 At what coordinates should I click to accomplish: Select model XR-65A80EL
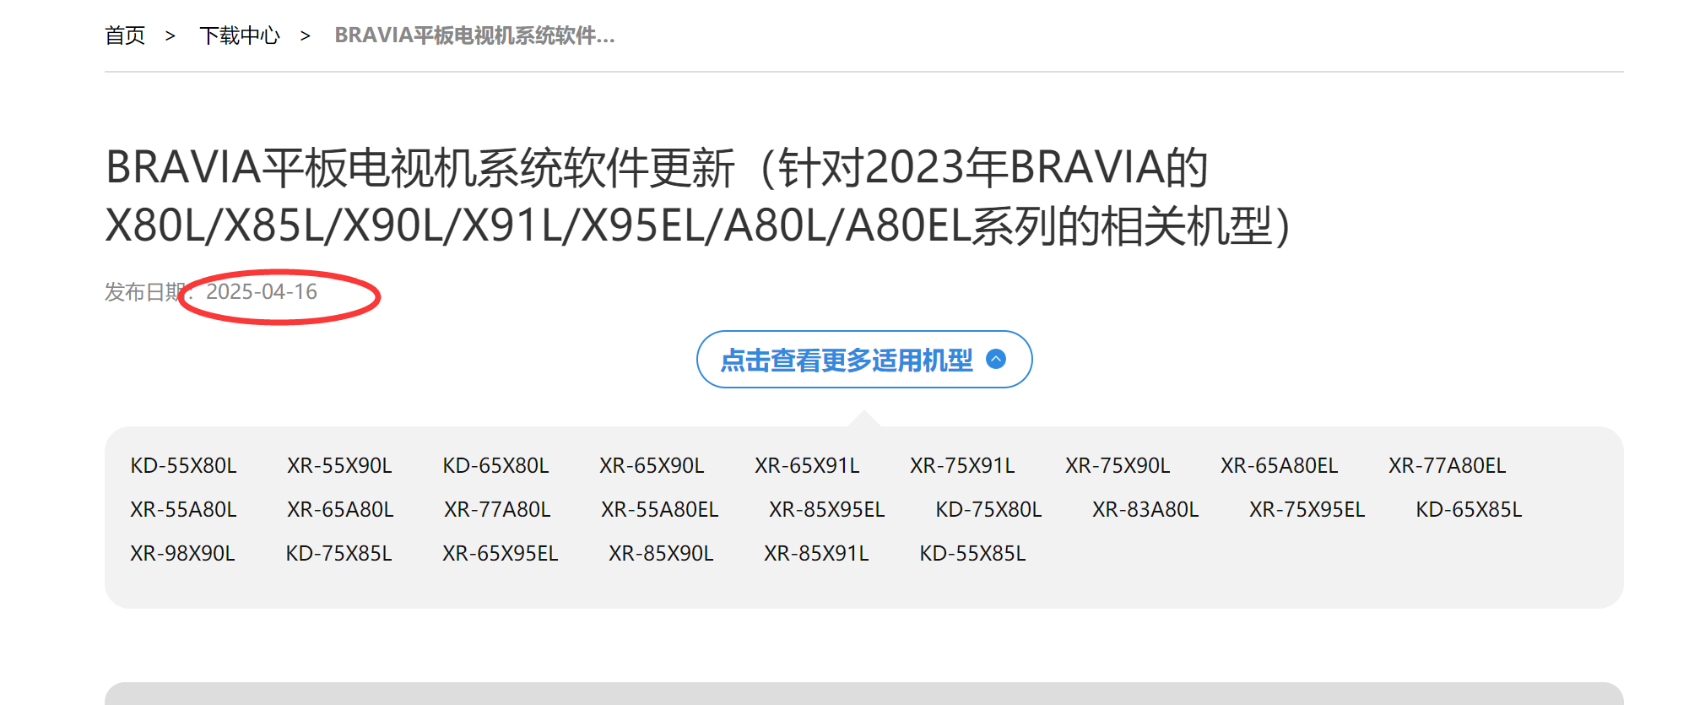click(1280, 466)
